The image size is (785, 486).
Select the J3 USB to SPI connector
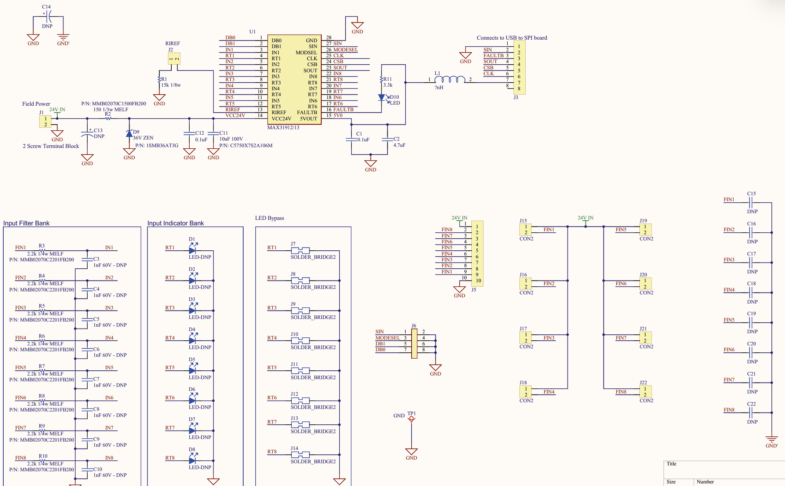coord(519,68)
